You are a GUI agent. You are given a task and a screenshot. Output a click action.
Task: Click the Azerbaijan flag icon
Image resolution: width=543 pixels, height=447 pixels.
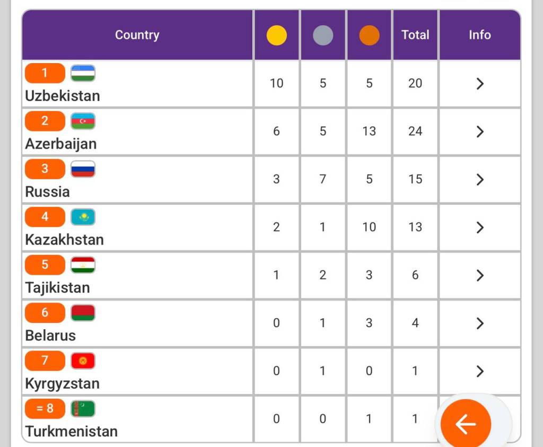pos(83,121)
